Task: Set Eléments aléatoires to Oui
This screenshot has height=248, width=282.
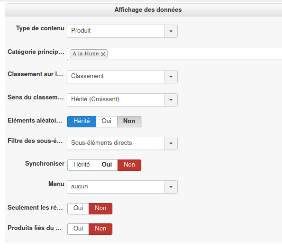Action: coord(107,122)
